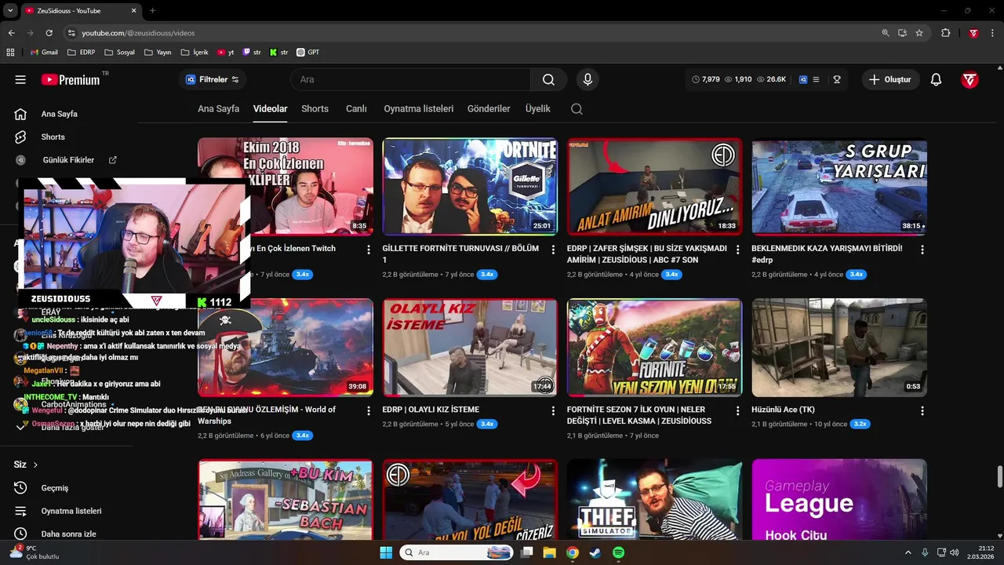The image size is (1004, 565).
Task: Open Chrome apps grid in bookmarks bar
Action: 10,53
